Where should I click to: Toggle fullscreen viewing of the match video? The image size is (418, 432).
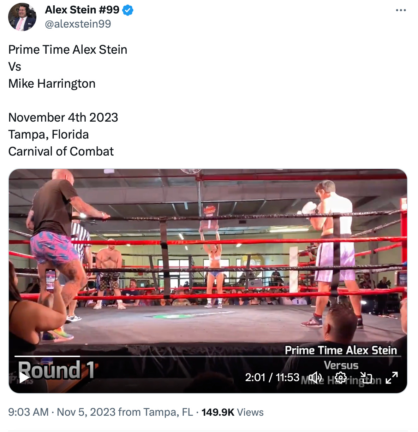(x=391, y=378)
